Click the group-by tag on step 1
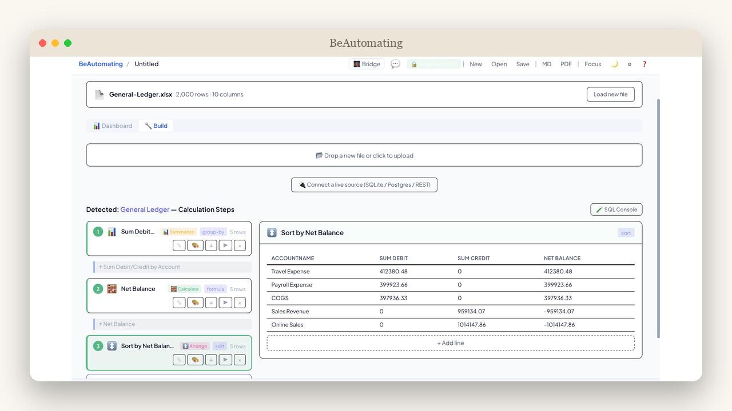 click(213, 232)
